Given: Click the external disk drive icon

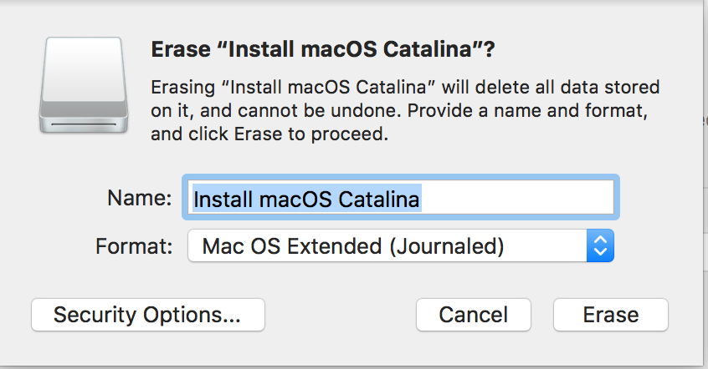Looking at the screenshot, I should (84, 83).
